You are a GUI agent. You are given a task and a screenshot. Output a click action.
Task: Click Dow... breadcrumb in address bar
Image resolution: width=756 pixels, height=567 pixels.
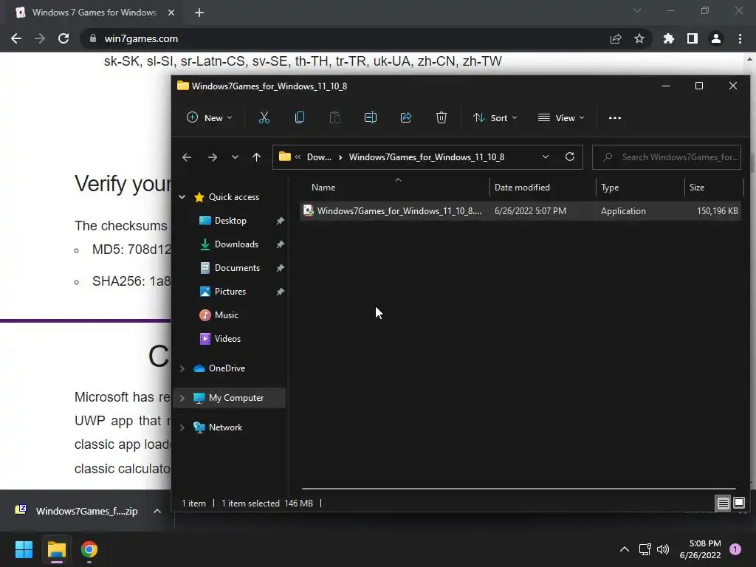click(319, 157)
